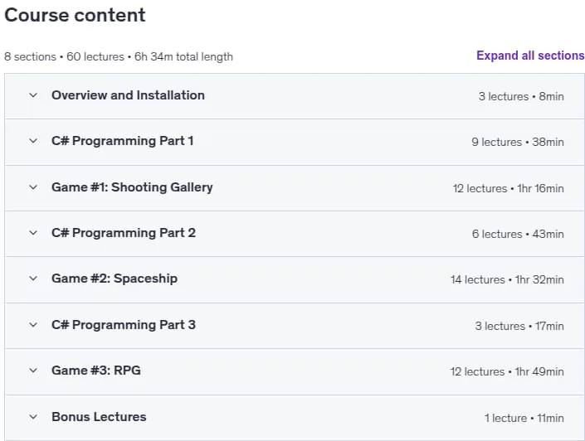
Task: Click the 14 lectures • 1hr 32min label
Action: click(x=507, y=279)
